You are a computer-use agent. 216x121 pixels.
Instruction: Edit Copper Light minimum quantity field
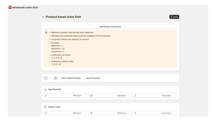coord(65,113)
